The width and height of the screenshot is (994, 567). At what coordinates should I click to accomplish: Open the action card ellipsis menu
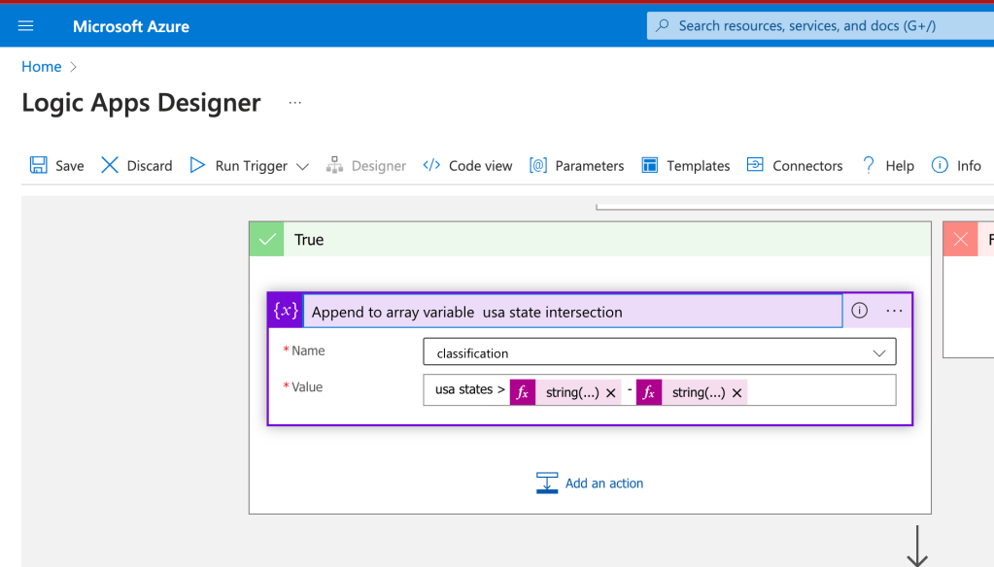pos(894,311)
